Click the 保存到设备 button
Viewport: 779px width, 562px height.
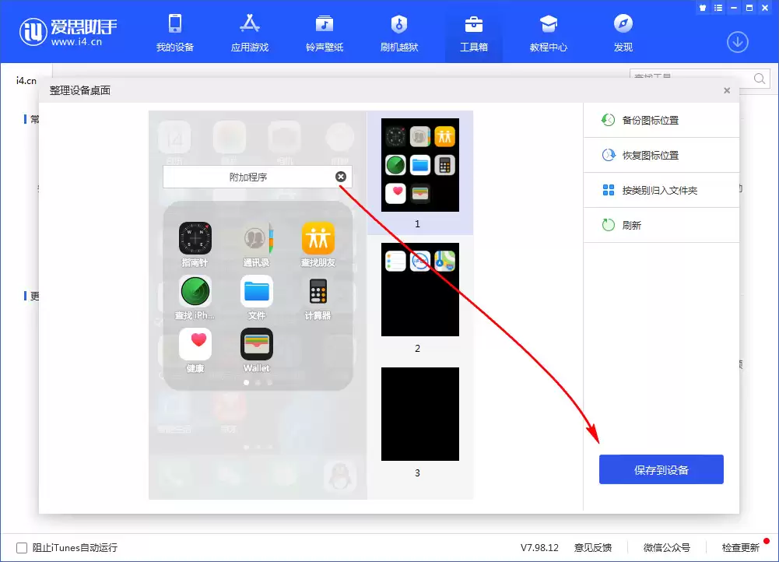pyautogui.click(x=661, y=469)
